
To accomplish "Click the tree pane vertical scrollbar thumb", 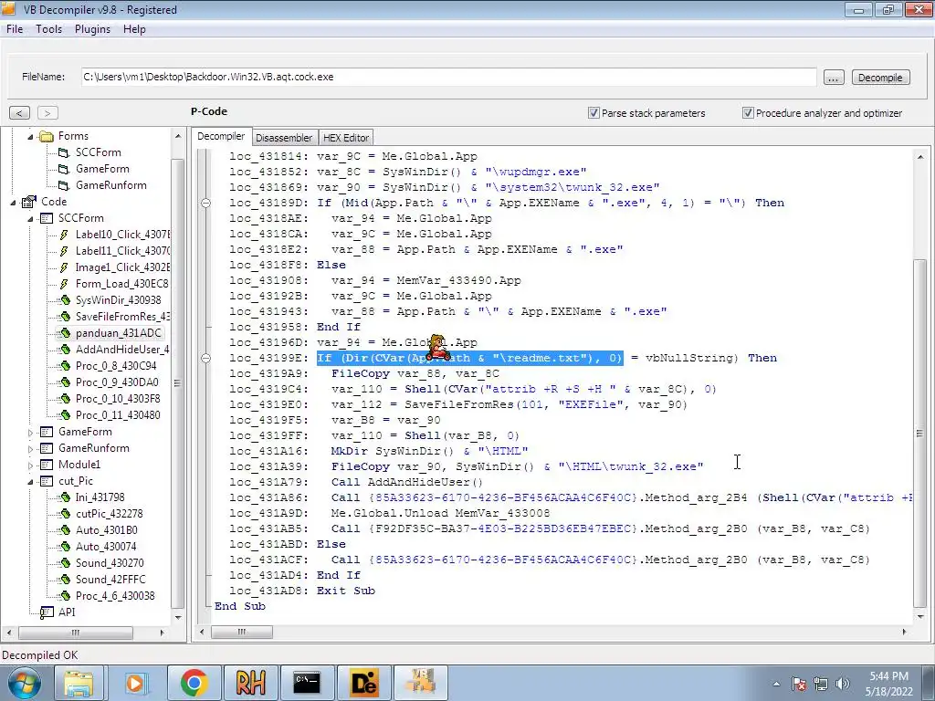I will coord(177,383).
